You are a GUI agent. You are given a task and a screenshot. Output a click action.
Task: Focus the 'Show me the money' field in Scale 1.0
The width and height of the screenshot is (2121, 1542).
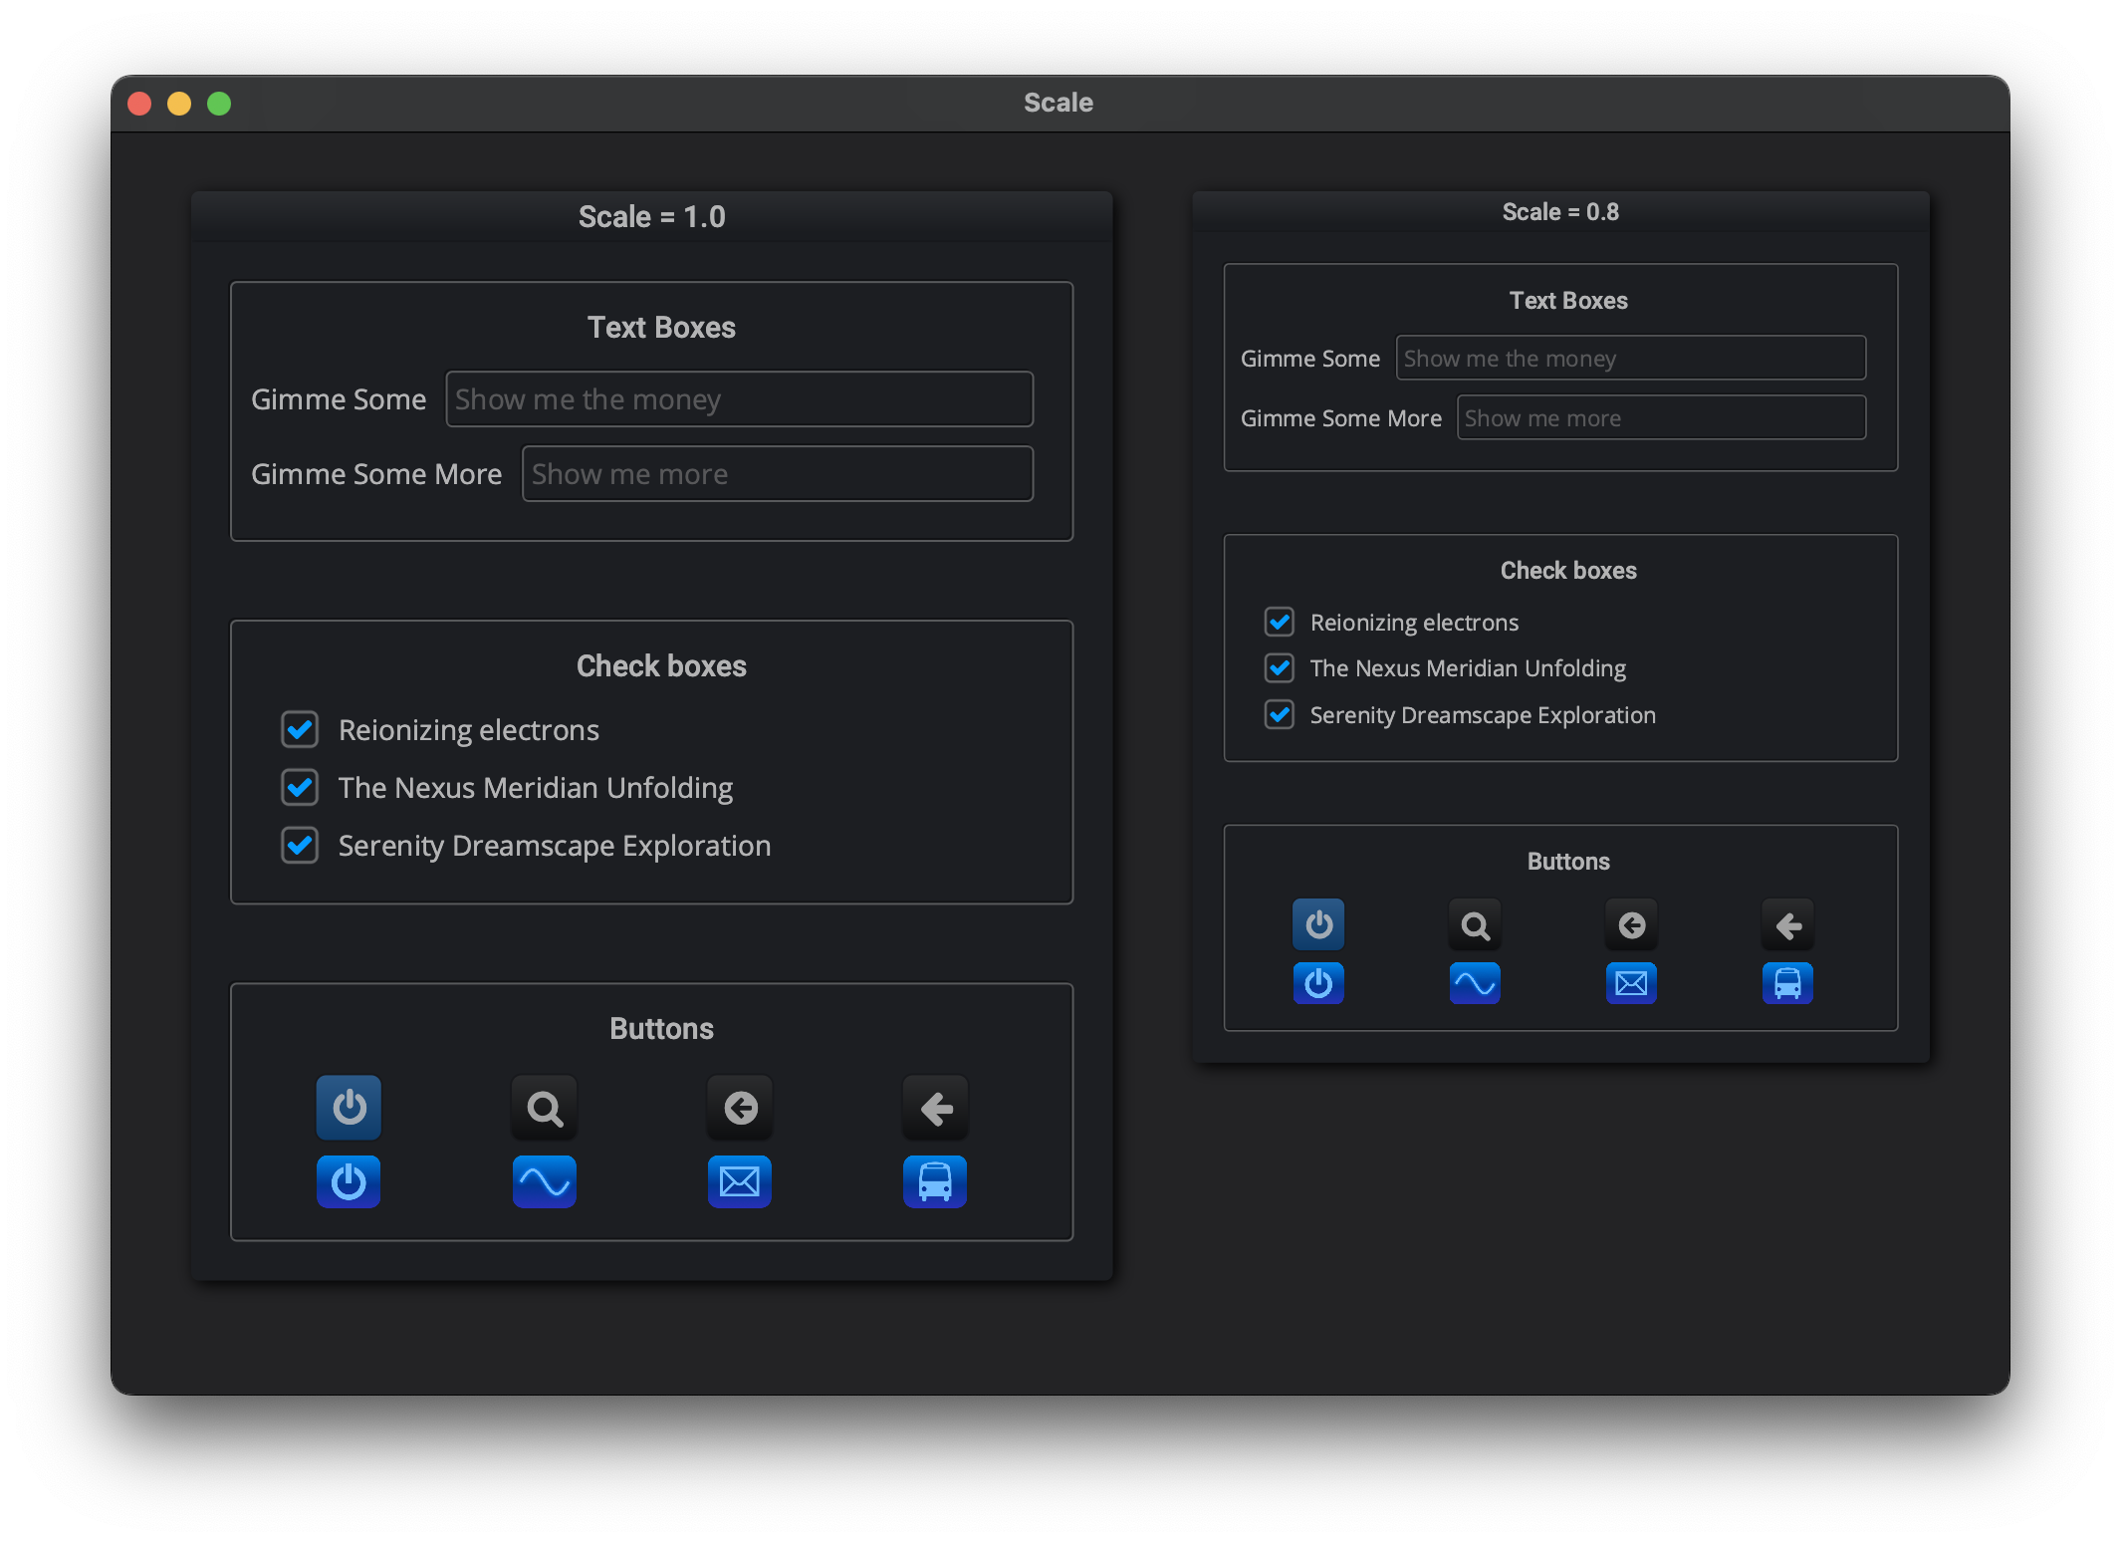click(x=739, y=398)
